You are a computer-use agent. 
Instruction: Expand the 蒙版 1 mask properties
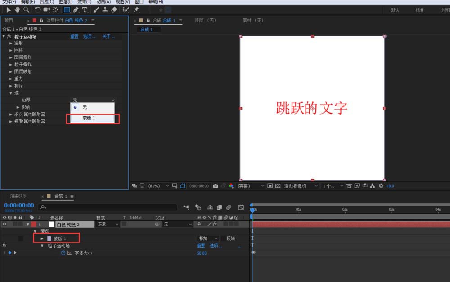pyautogui.click(x=42, y=238)
